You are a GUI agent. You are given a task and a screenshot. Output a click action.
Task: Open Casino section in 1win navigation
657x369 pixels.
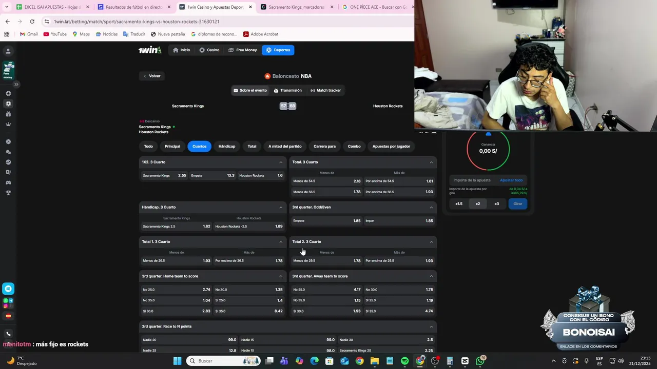point(209,50)
